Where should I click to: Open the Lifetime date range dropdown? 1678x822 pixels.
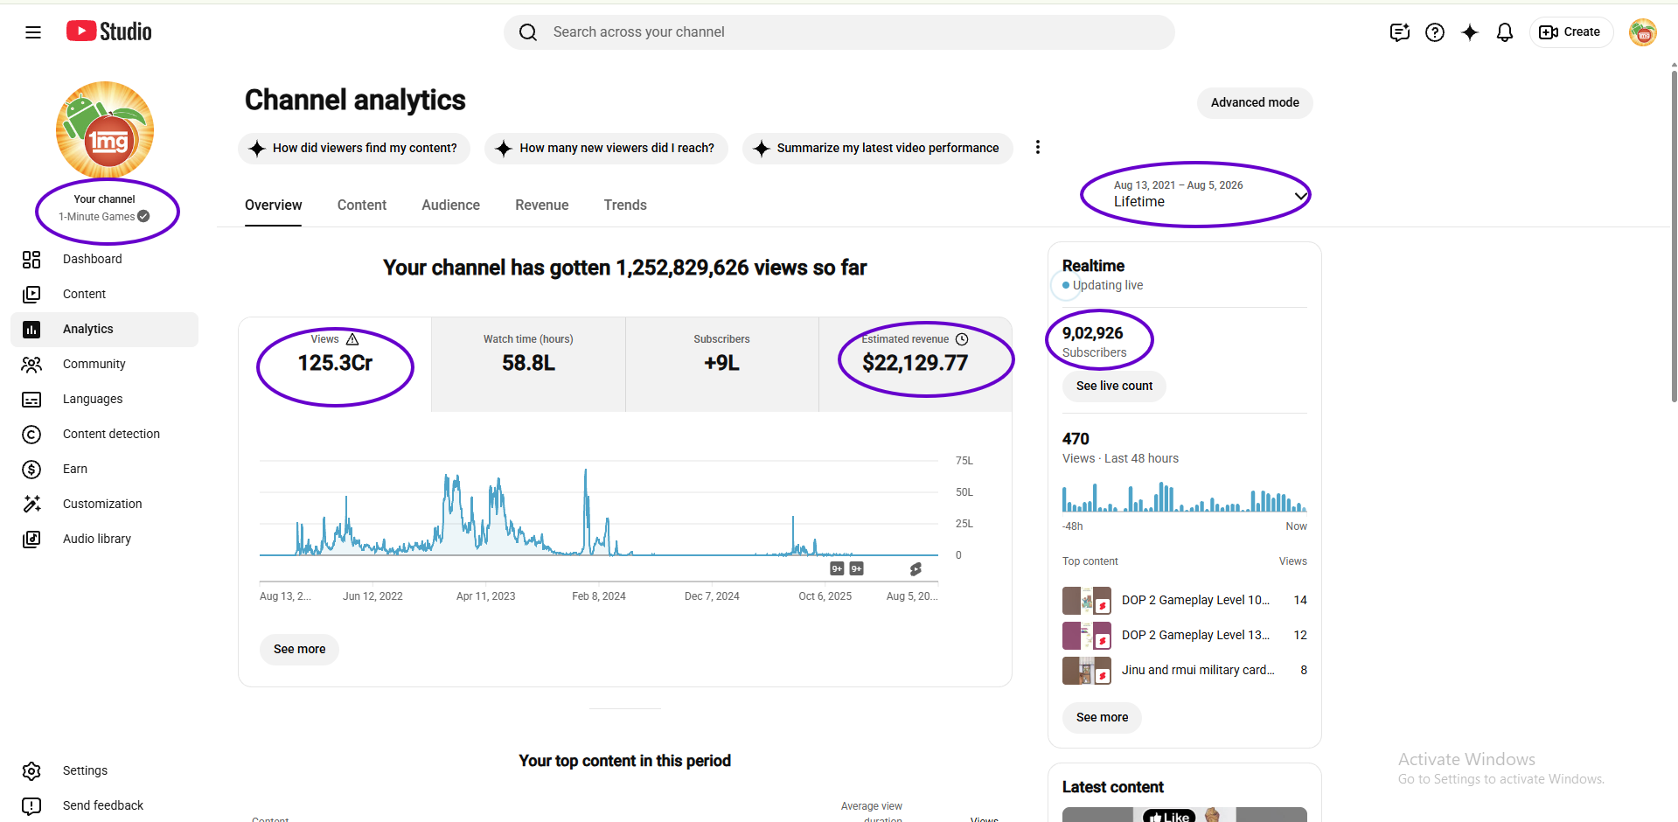tap(1210, 194)
